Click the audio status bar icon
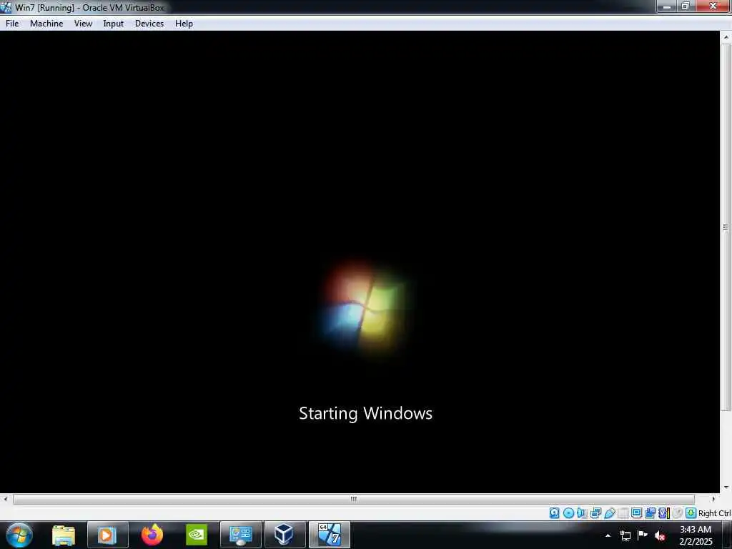Screen dimensions: 732x549 (x=582, y=513)
